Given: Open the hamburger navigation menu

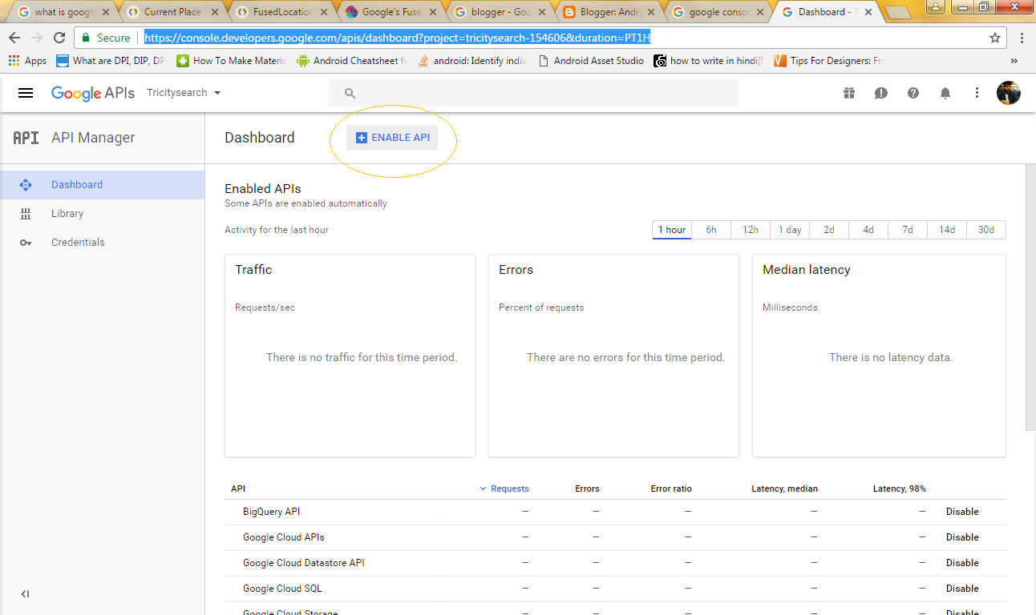Looking at the screenshot, I should (x=26, y=93).
